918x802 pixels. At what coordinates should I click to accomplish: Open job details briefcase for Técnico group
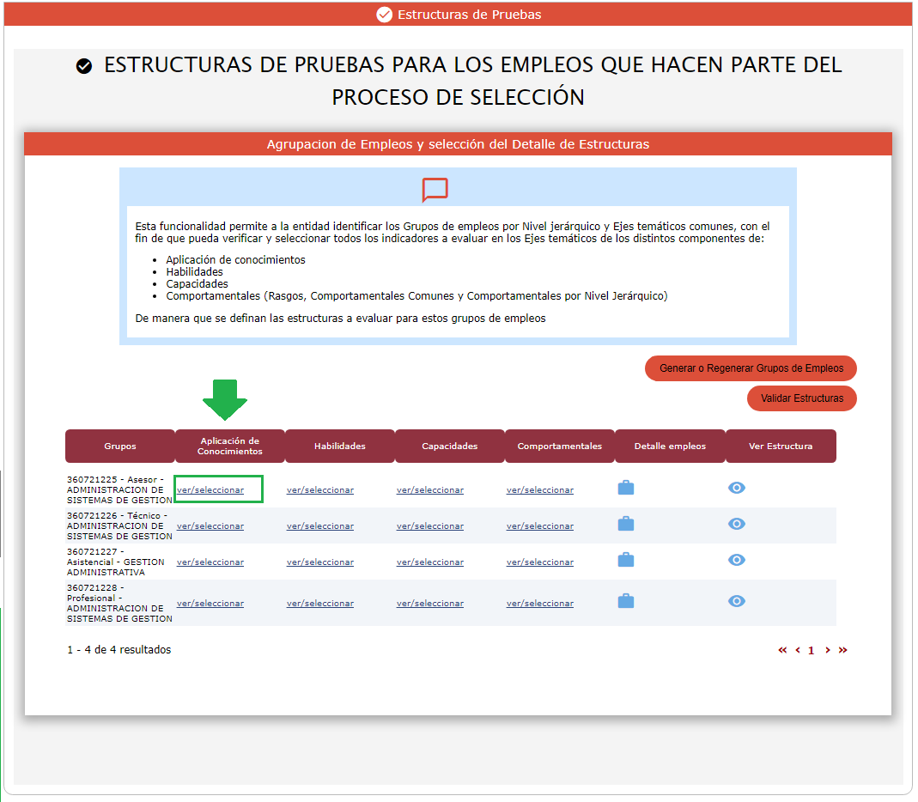[x=626, y=524]
